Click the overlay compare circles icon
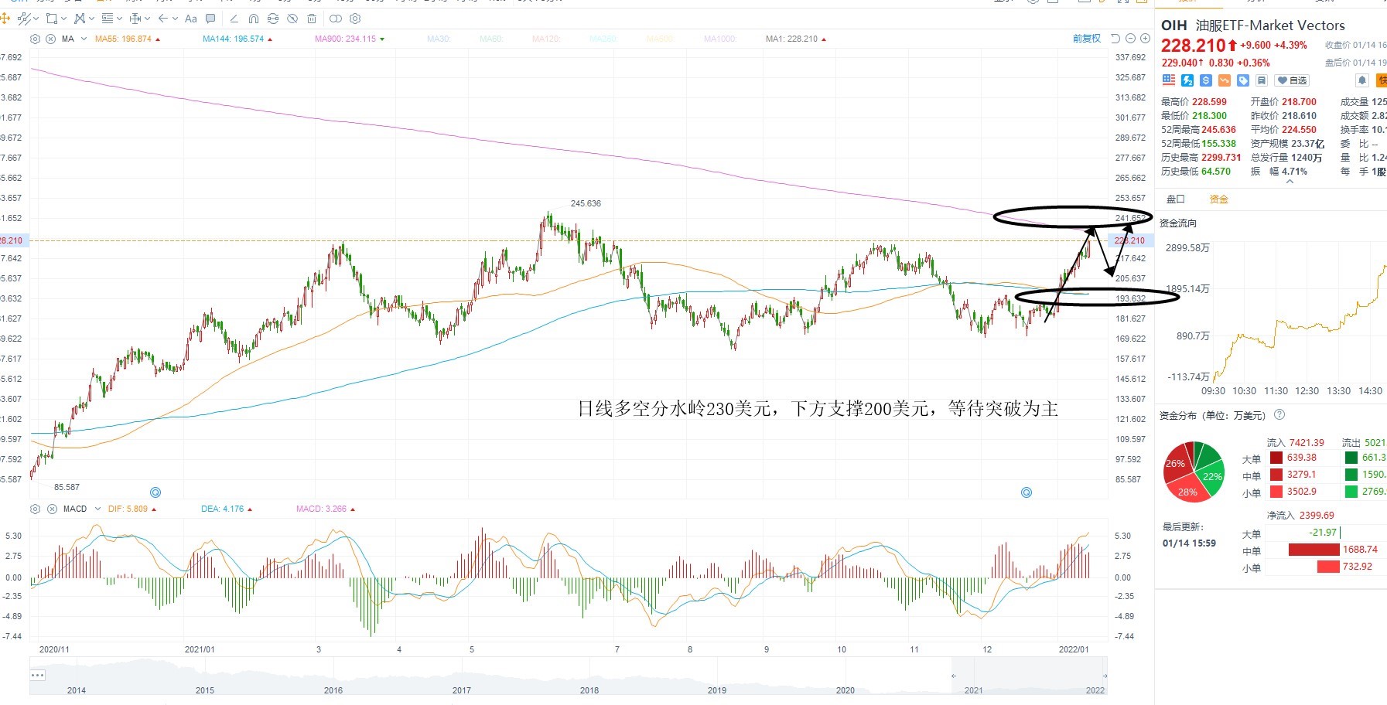This screenshot has height=705, width=1387. click(x=336, y=19)
